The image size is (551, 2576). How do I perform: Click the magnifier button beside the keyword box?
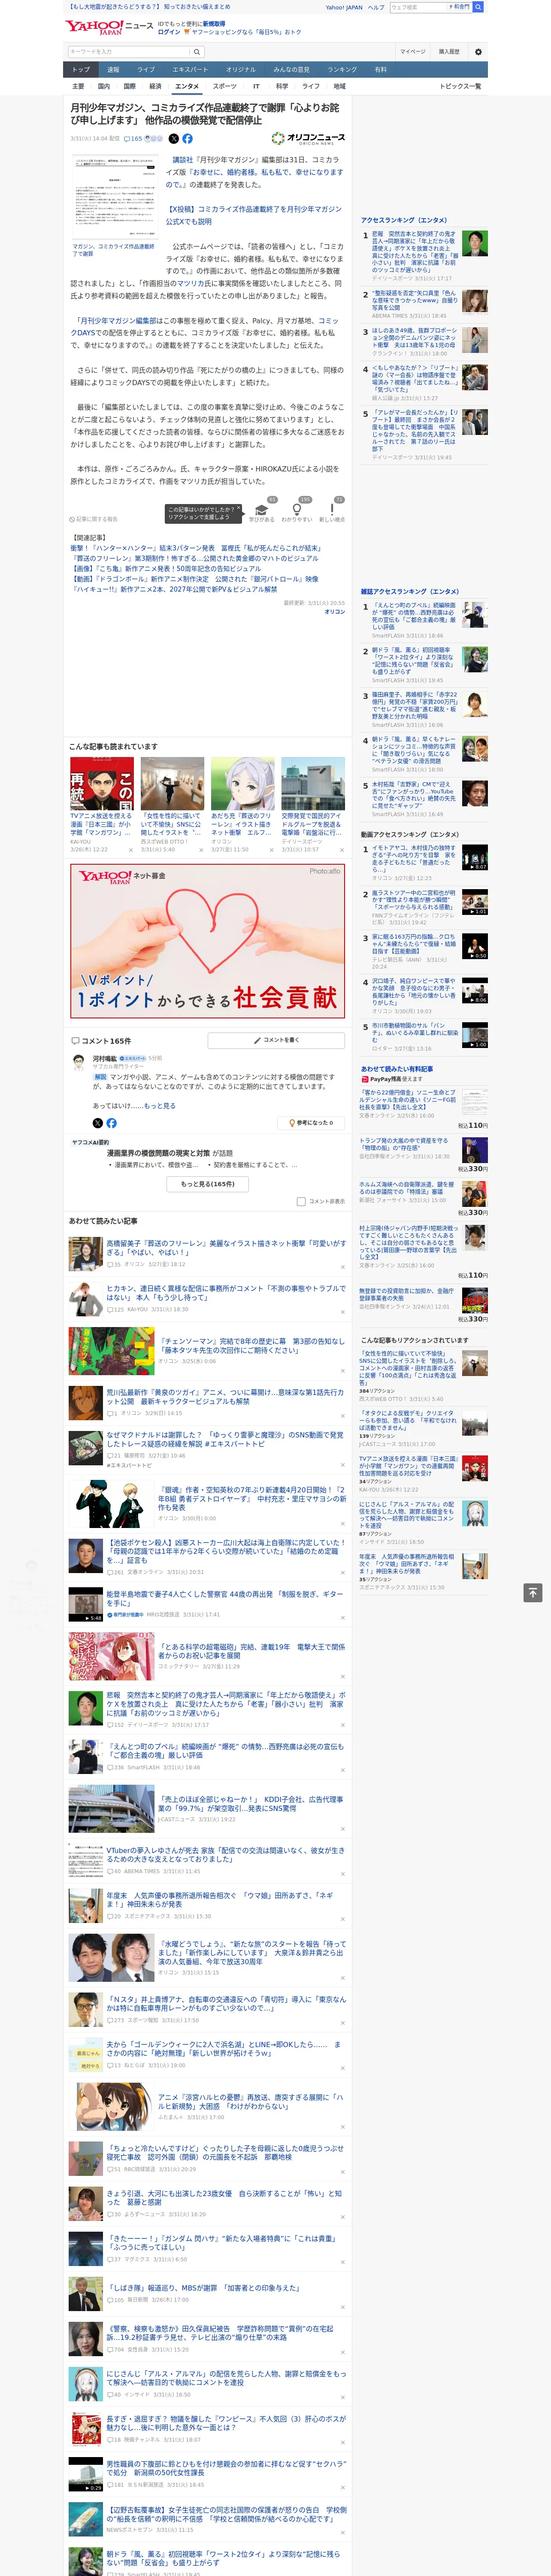pos(197,52)
